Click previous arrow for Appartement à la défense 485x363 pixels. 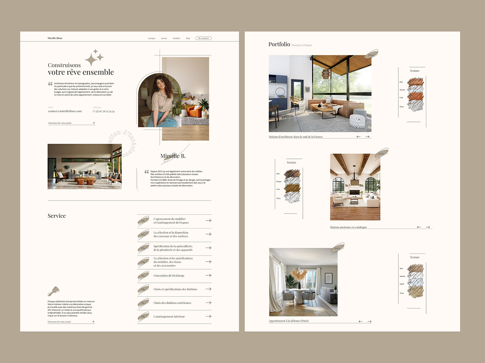pos(360,321)
